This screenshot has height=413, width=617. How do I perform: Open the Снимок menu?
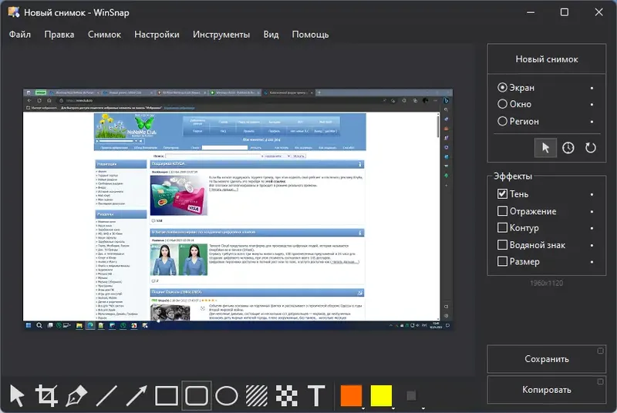click(x=104, y=35)
